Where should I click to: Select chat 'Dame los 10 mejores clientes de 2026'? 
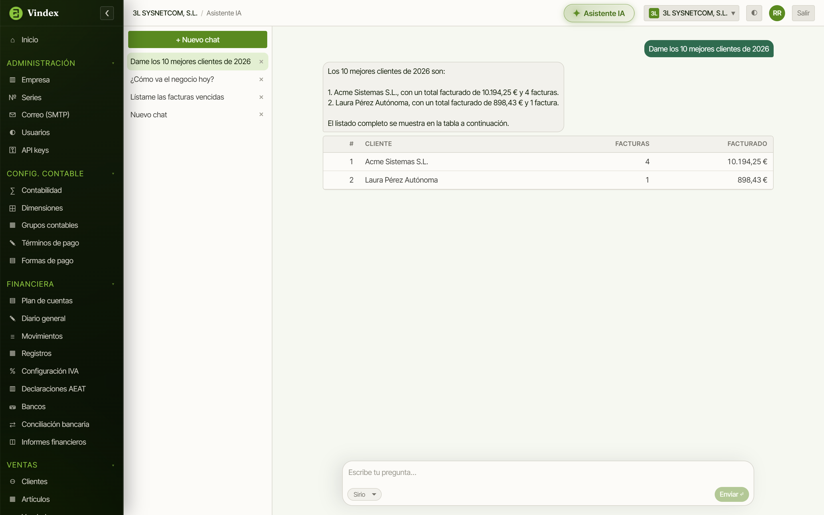(x=190, y=62)
